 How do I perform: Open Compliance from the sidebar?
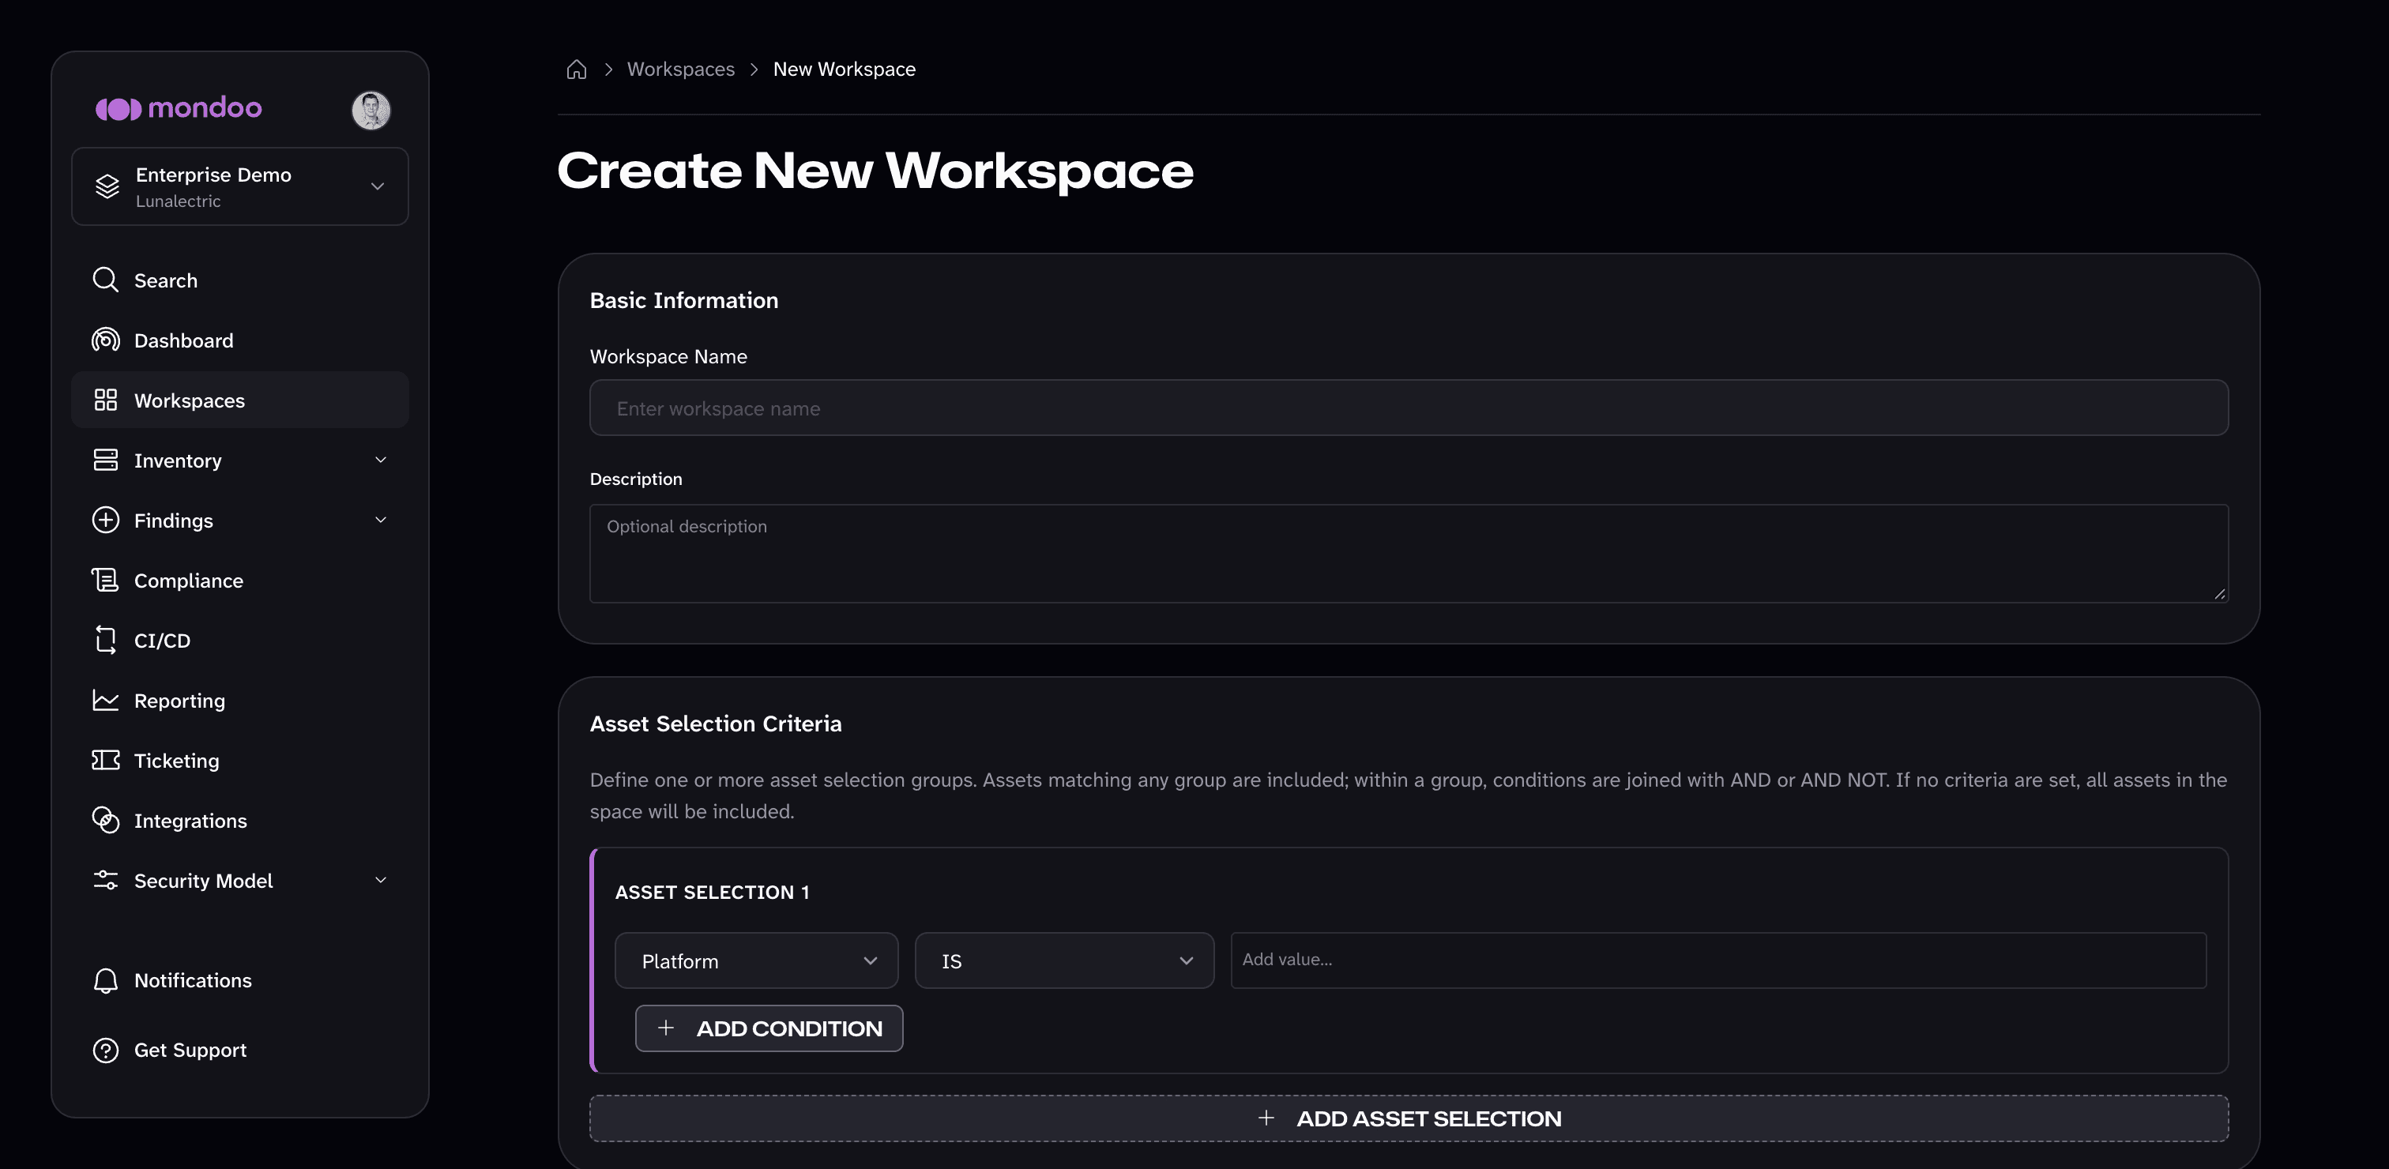point(240,581)
